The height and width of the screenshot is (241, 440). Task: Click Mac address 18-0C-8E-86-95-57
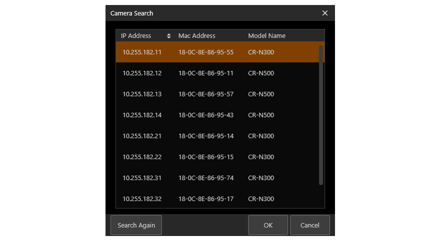pyautogui.click(x=206, y=94)
